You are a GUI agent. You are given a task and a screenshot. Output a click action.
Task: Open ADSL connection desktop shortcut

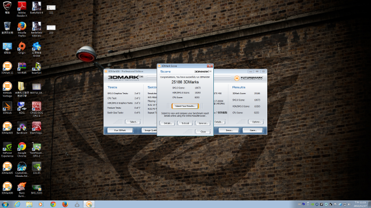tap(22, 108)
